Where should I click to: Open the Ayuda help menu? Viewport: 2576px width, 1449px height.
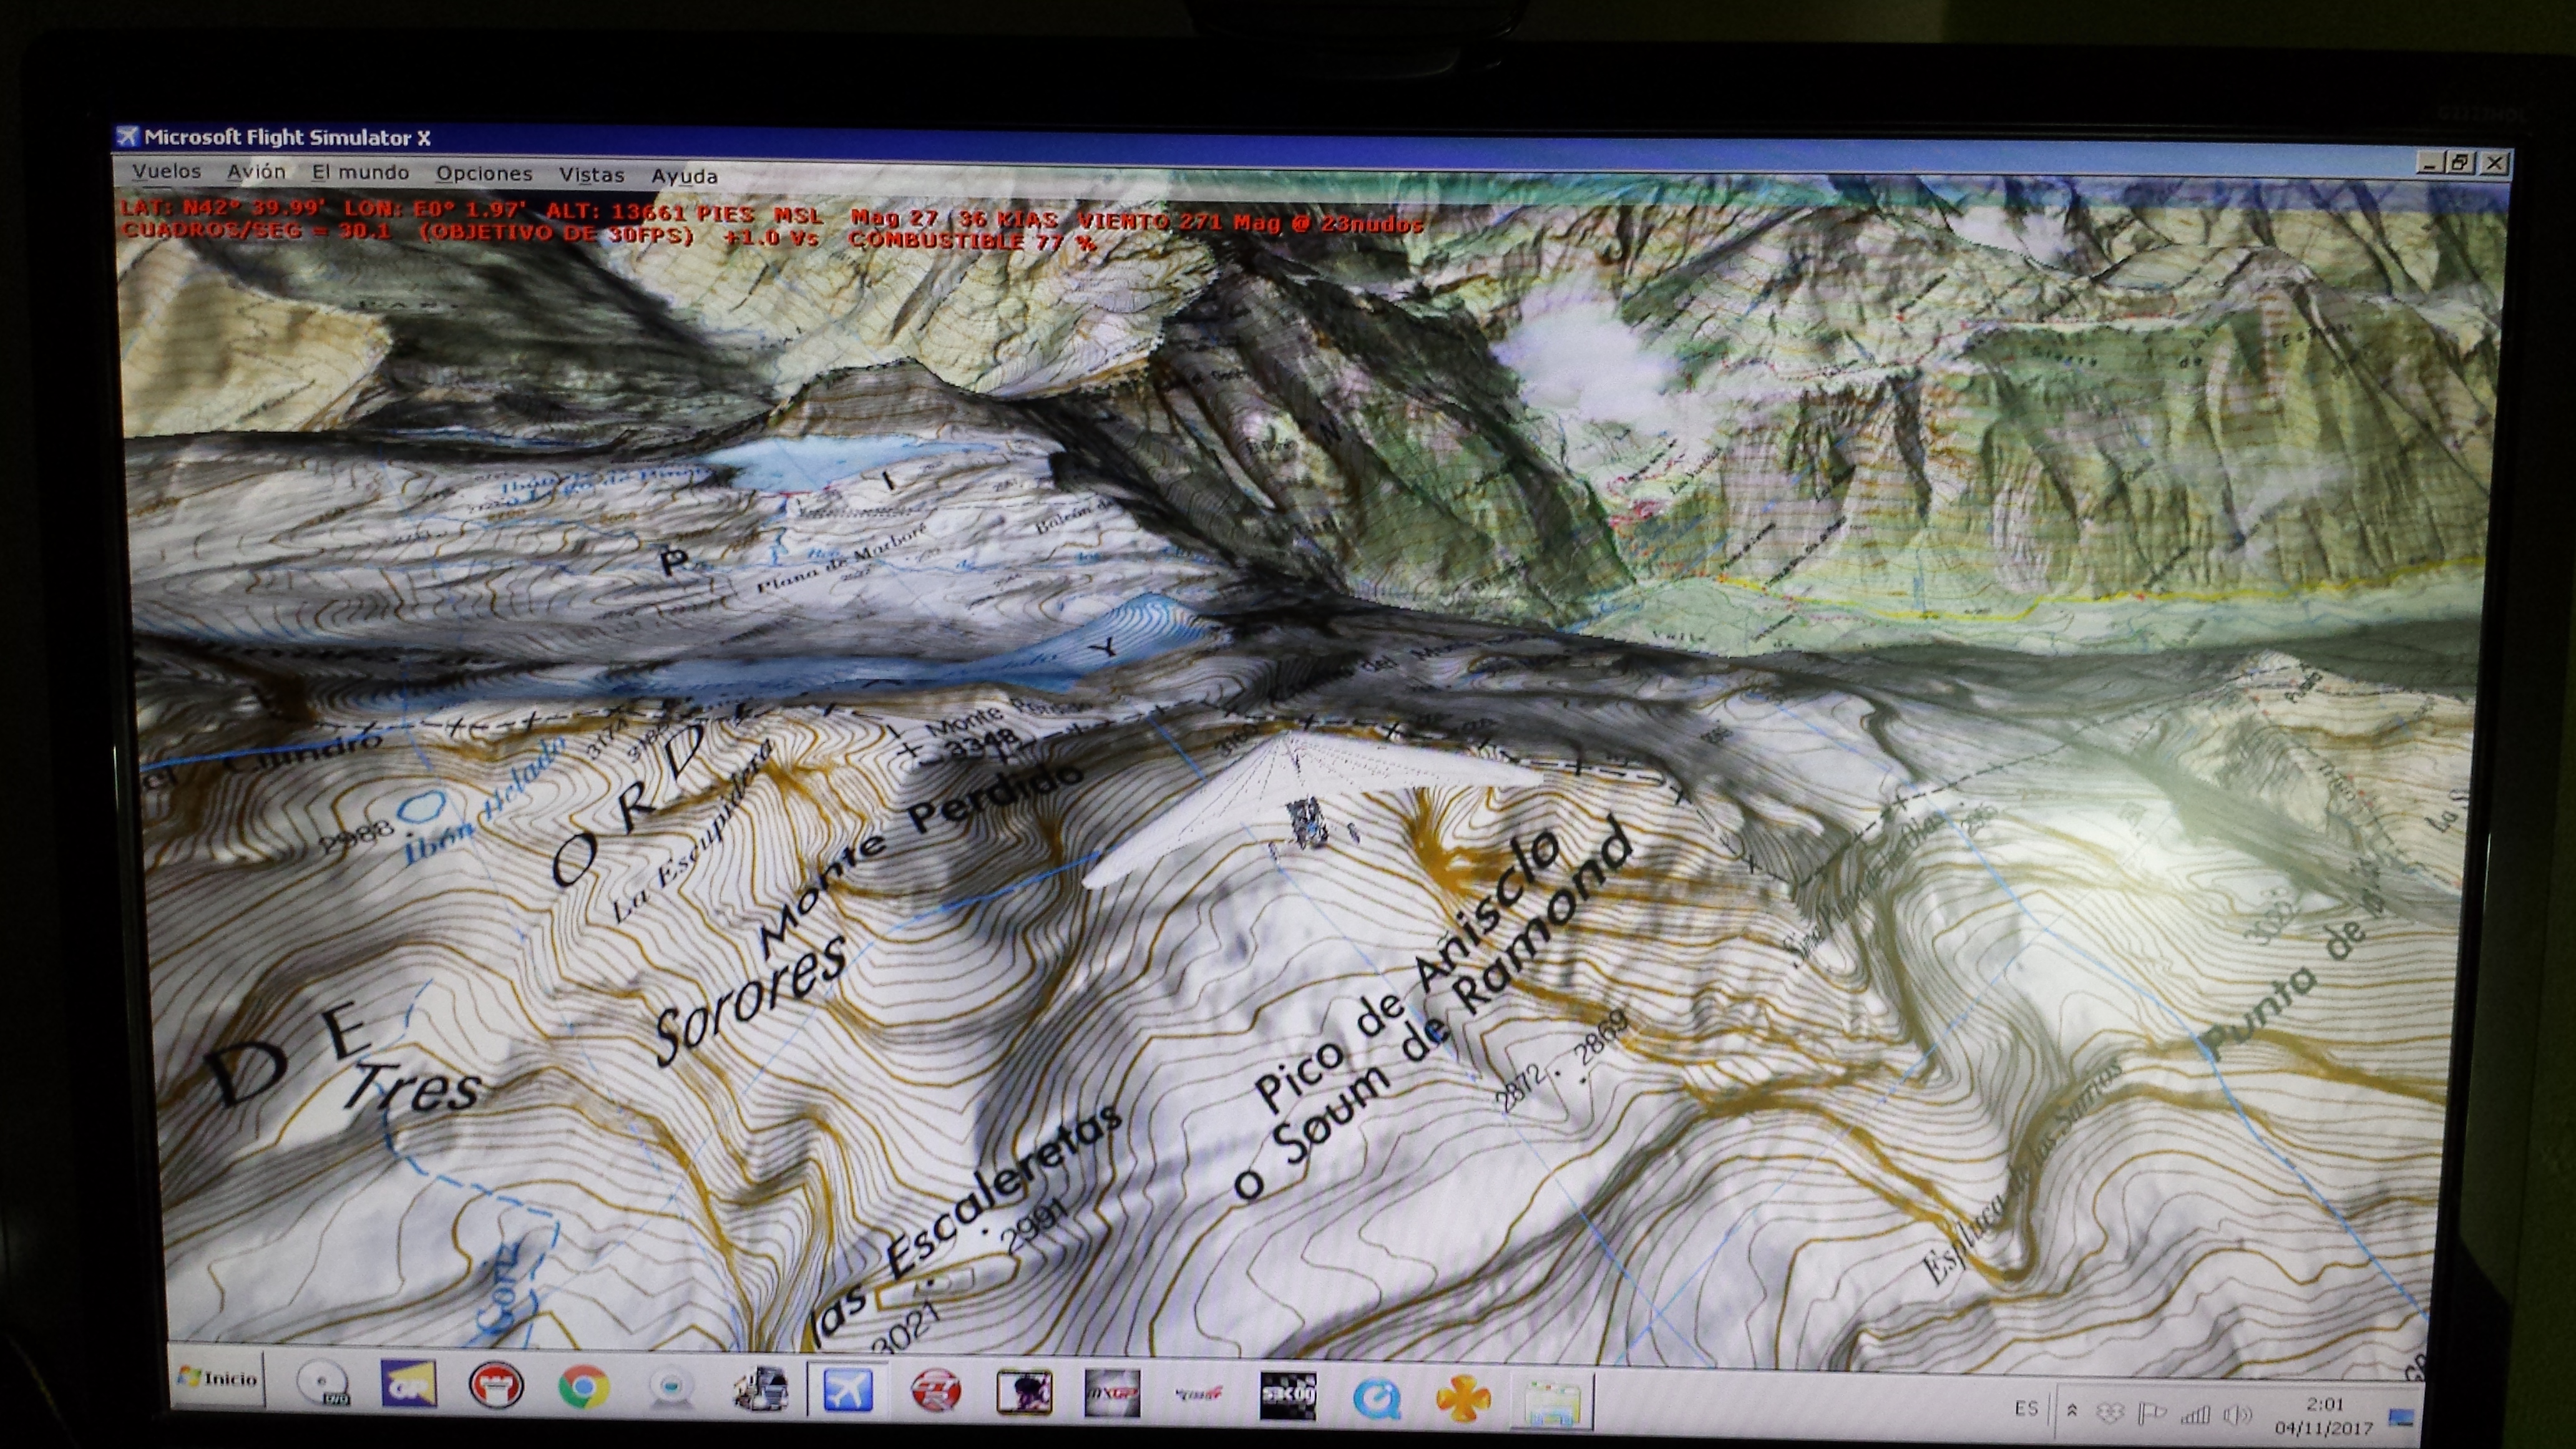click(x=684, y=177)
